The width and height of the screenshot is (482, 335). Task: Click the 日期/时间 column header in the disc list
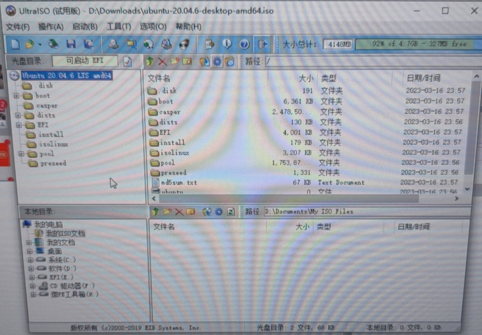pyautogui.click(x=423, y=78)
